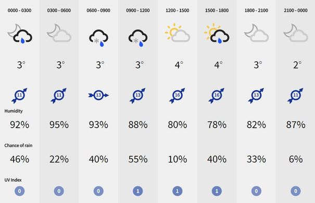Viewport: 315px width, 203px height.
Task: Click the UV index 0 badge under 2100 - 0000
Action: point(296,191)
